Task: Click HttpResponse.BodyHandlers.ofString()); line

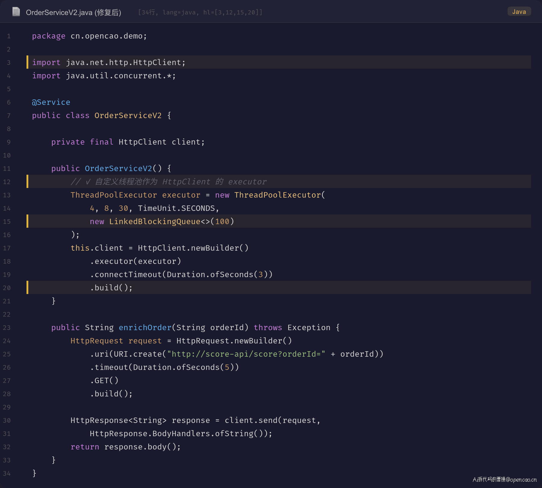Action: (x=181, y=433)
